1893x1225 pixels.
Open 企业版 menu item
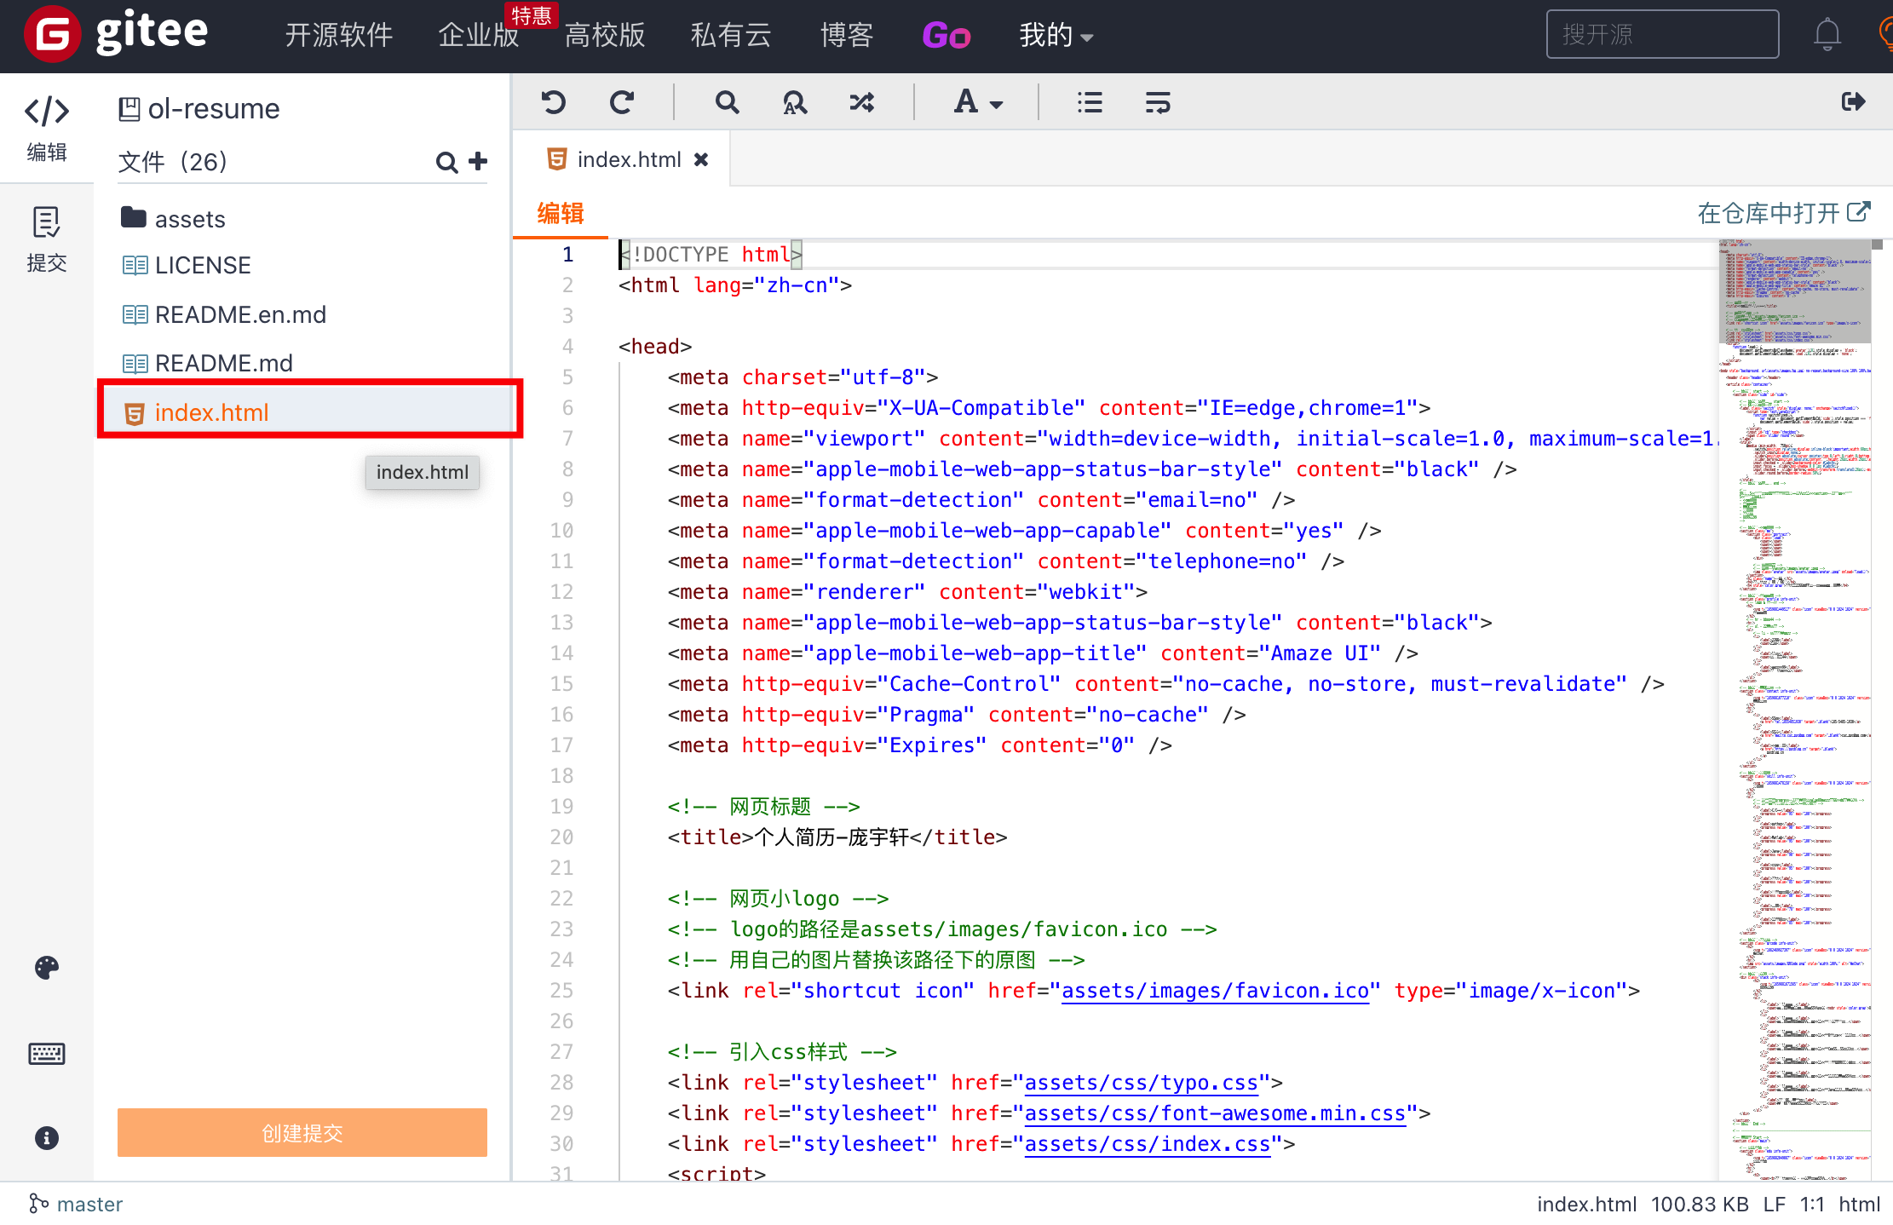pyautogui.click(x=479, y=35)
